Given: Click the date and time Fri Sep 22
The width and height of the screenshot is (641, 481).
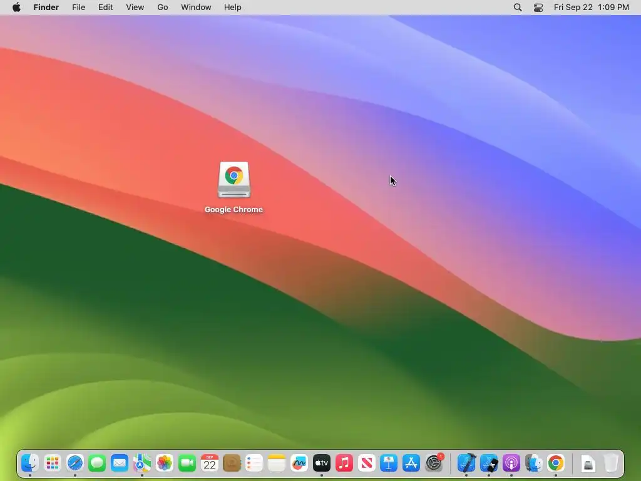Looking at the screenshot, I should 591,8.
